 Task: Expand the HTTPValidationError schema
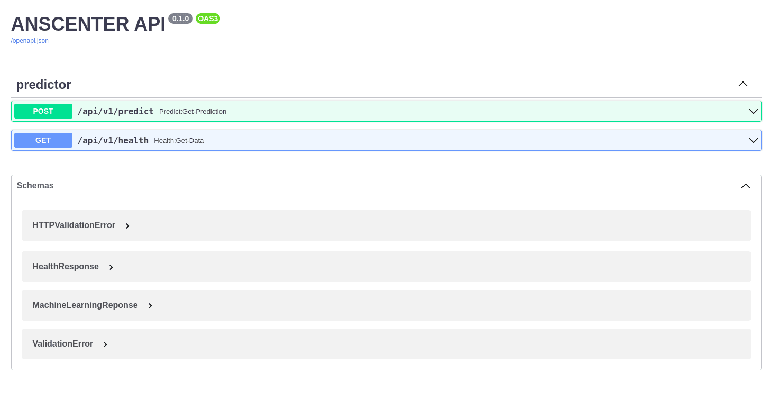click(x=74, y=225)
